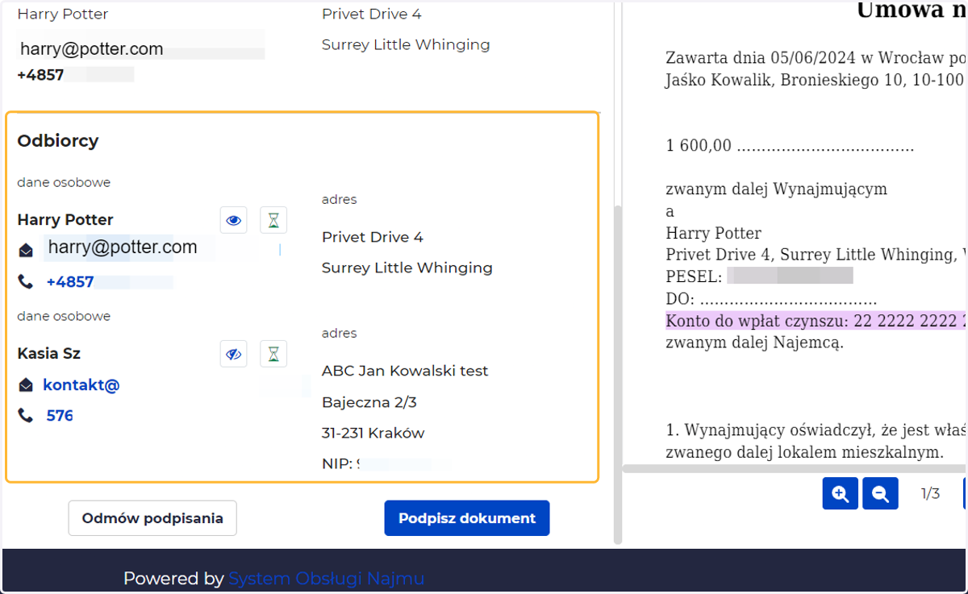Click the hourglass icon beside Harry Potter
This screenshot has height=594, width=968.
coord(273,220)
